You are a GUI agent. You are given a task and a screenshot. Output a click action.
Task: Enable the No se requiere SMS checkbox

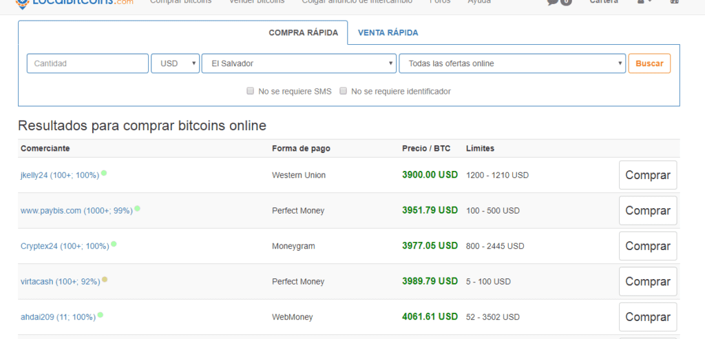(251, 91)
